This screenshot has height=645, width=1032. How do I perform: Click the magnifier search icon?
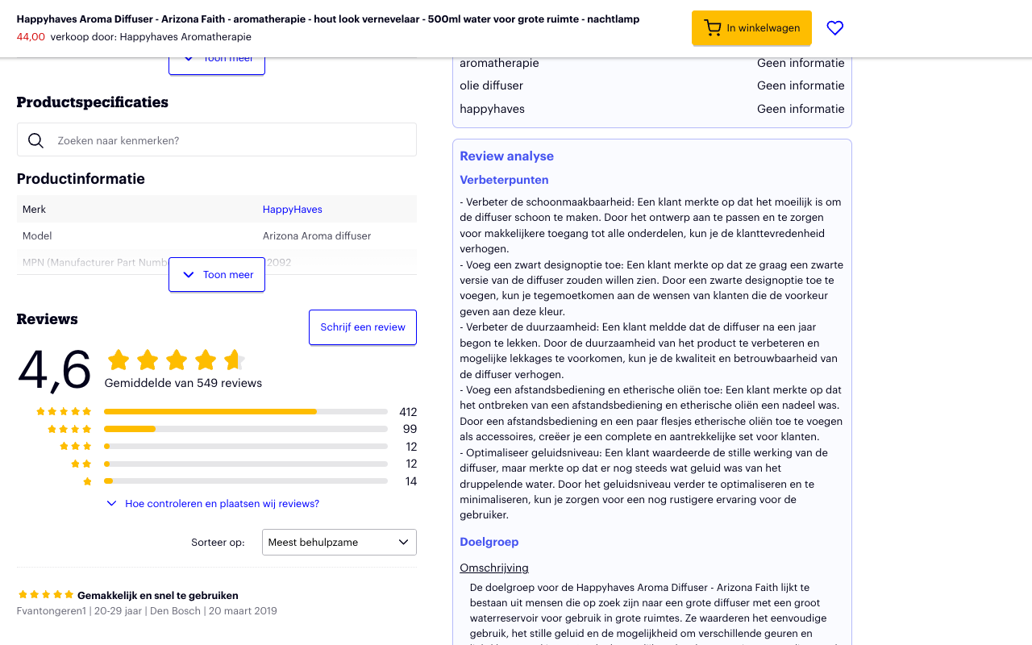coord(35,140)
